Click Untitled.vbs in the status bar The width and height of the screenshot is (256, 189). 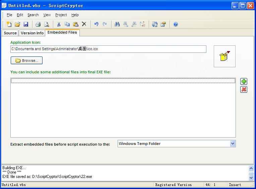pos(14,185)
